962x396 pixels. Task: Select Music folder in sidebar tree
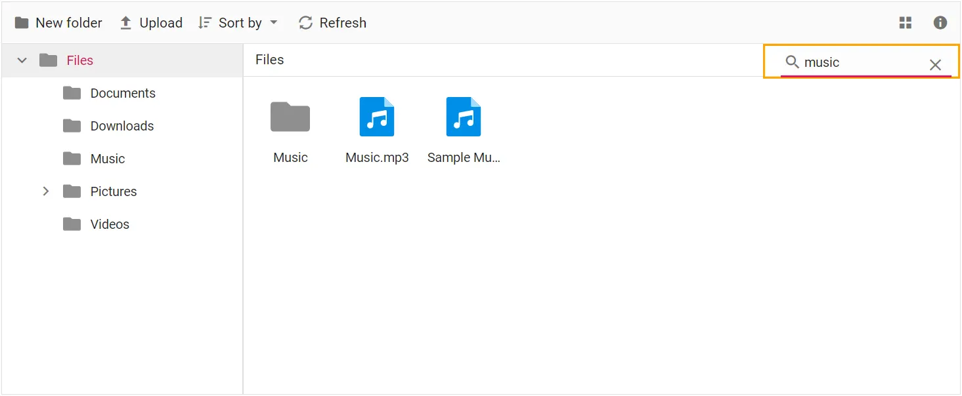coord(108,159)
